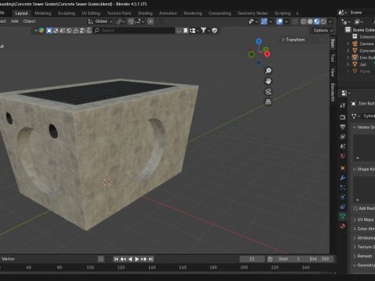Screen dimensions: 375x281
Task: Toggle the shield icon in asset bar
Action: (215, 30)
